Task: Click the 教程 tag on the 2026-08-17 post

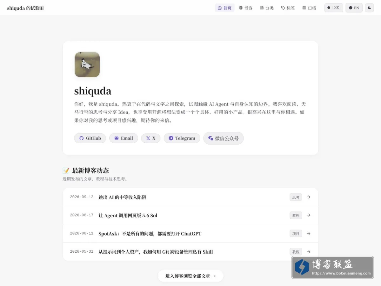Action: pyautogui.click(x=296, y=215)
